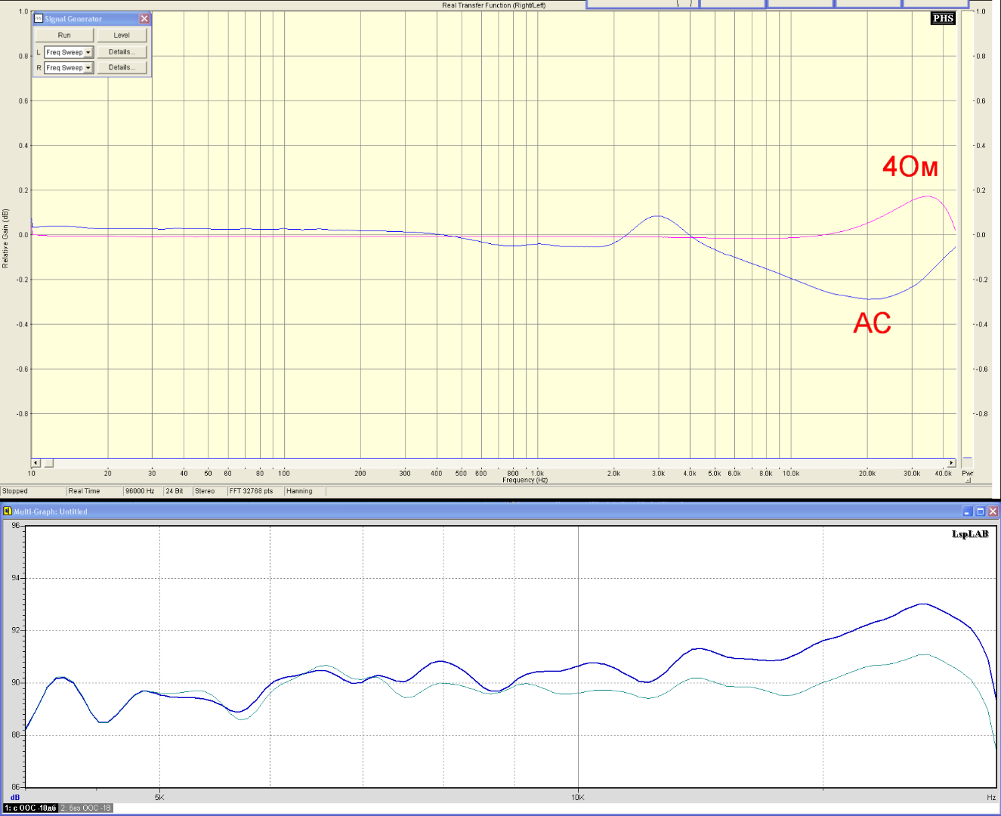Click the Pwr indicator beside the frequency axis

[x=968, y=474]
